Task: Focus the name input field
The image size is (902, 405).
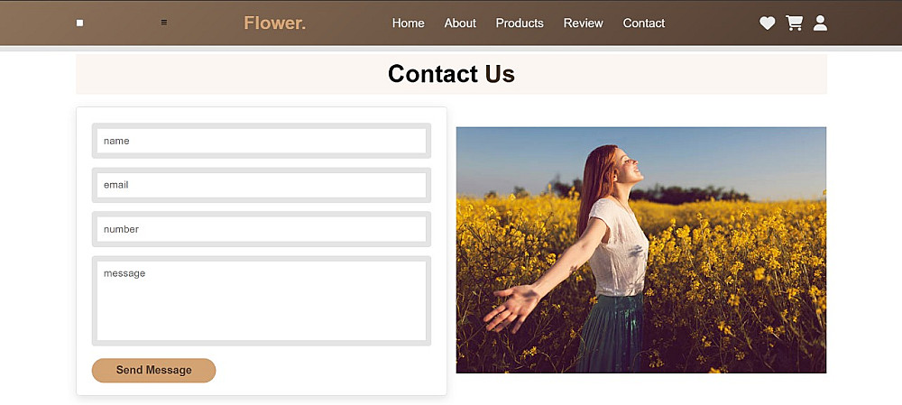Action: [x=262, y=141]
